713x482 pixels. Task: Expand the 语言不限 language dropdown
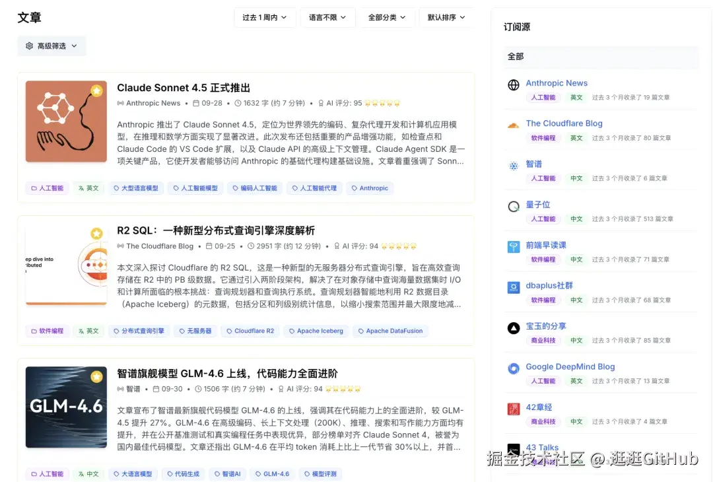tap(327, 18)
